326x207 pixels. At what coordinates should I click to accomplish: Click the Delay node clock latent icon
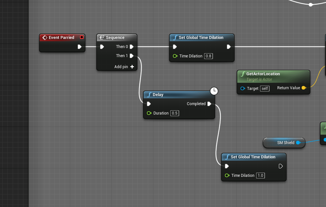(x=214, y=91)
